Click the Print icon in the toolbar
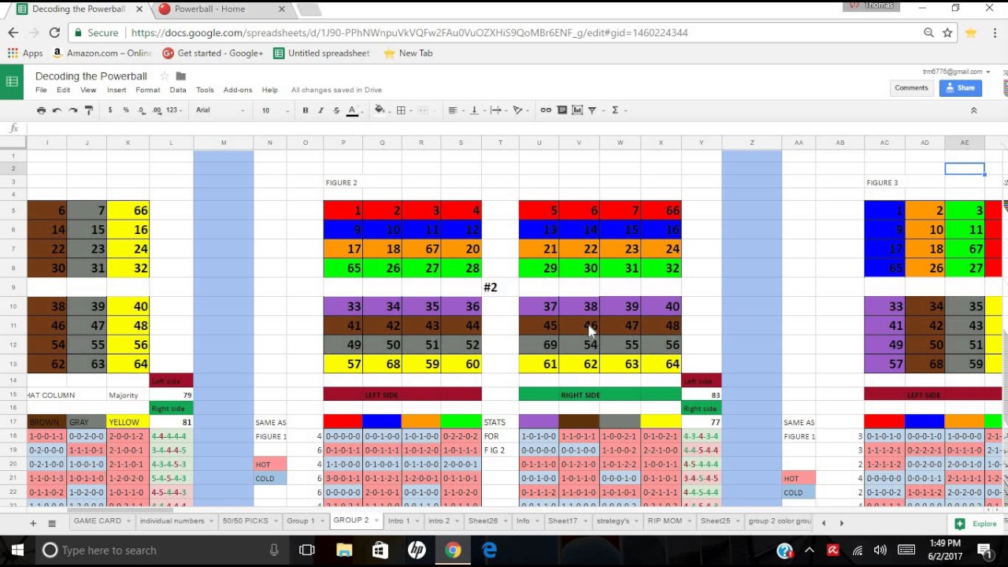This screenshot has width=1008, height=567. 41,110
